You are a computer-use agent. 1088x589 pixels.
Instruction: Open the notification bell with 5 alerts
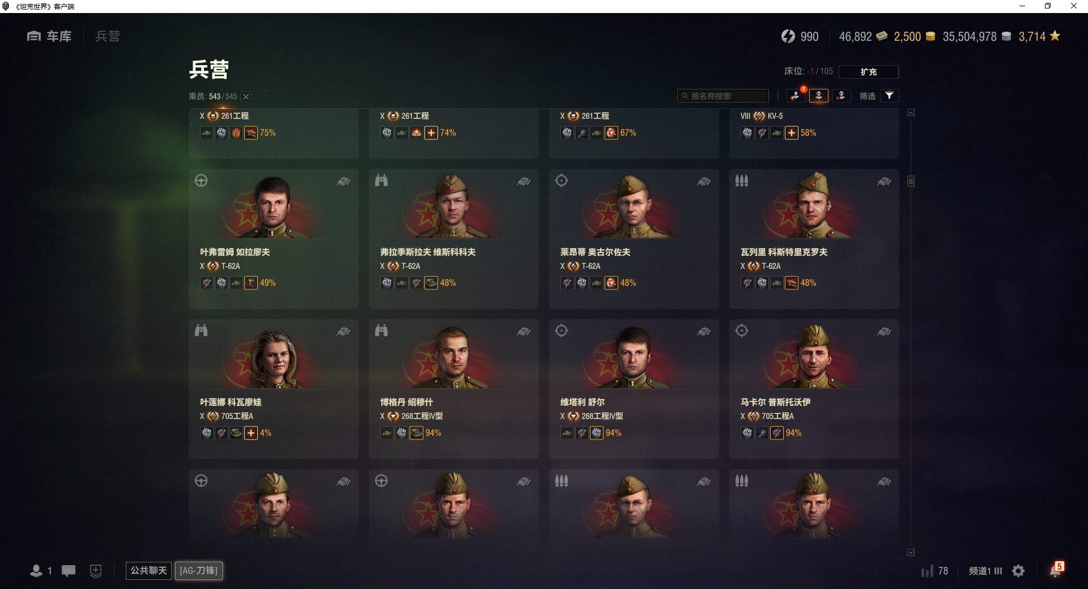click(1056, 570)
